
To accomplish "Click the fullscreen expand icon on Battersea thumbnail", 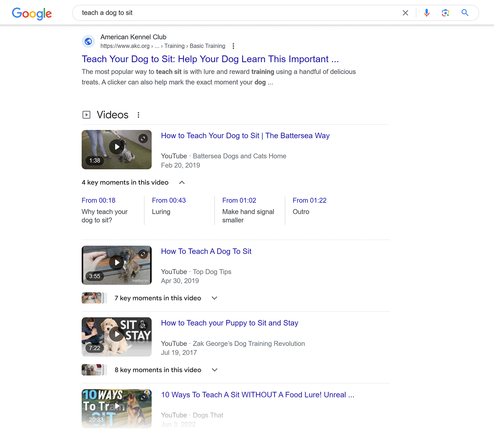I will click(x=143, y=138).
